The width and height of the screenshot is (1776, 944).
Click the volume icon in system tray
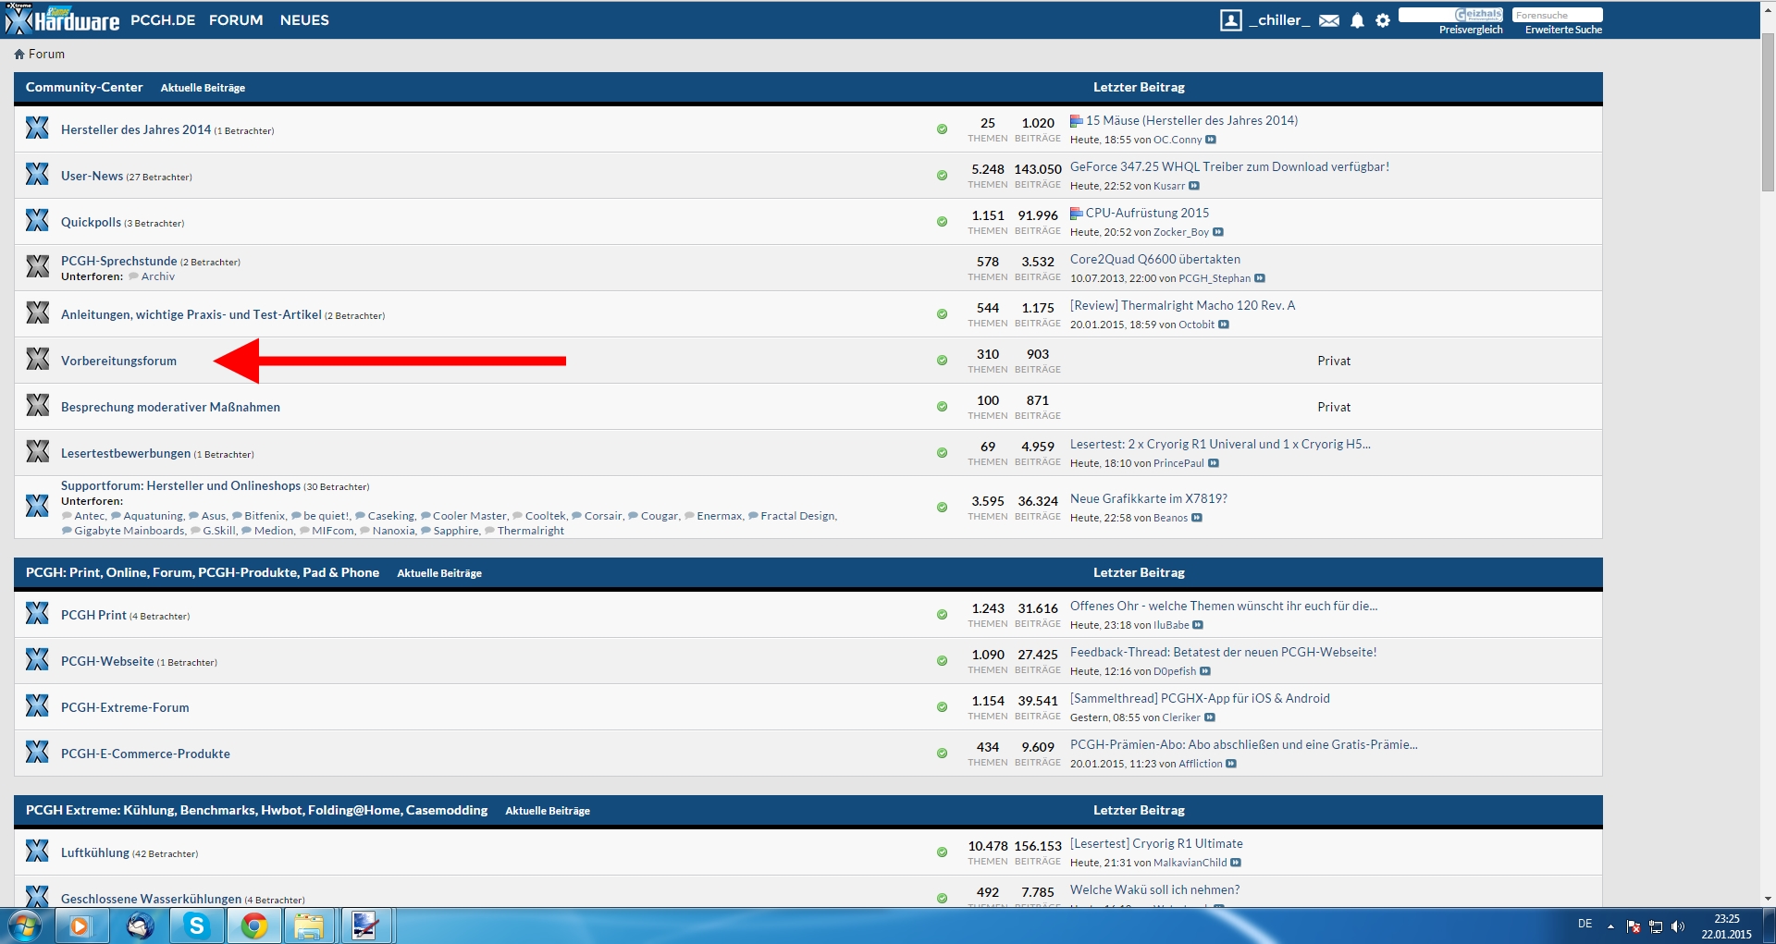tap(1678, 926)
